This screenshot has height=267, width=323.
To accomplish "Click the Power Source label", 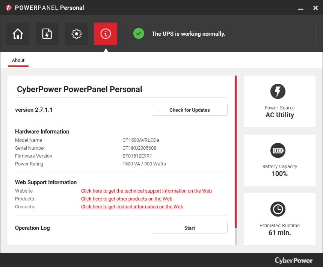I will [279, 108].
